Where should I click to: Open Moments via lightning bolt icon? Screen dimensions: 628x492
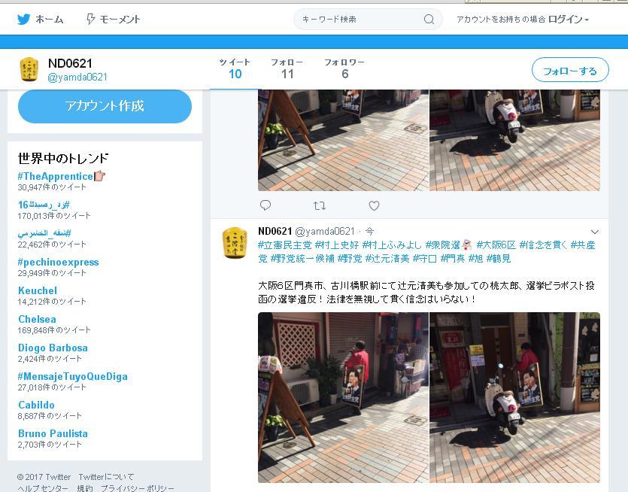click(x=91, y=19)
